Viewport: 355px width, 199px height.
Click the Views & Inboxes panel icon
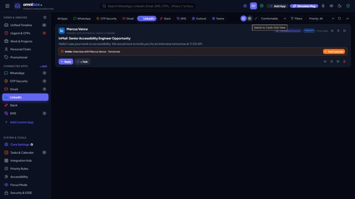pyautogui.click(x=45, y=18)
